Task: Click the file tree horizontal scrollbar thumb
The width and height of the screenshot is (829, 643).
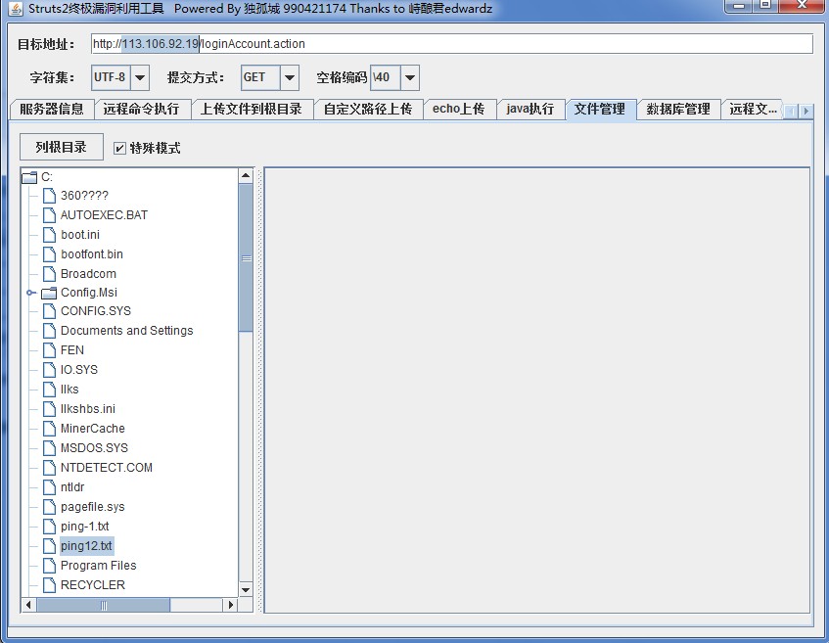Action: (103, 605)
